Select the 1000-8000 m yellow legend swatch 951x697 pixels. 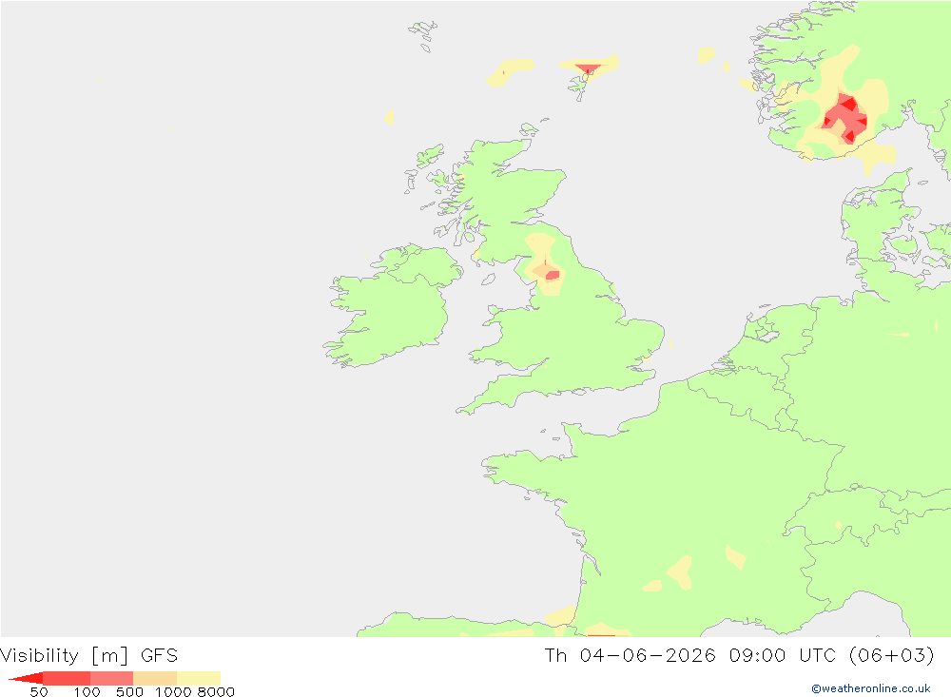click(199, 678)
